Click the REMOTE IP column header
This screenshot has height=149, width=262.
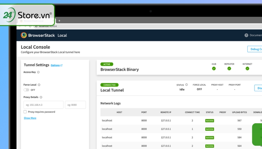166,112
